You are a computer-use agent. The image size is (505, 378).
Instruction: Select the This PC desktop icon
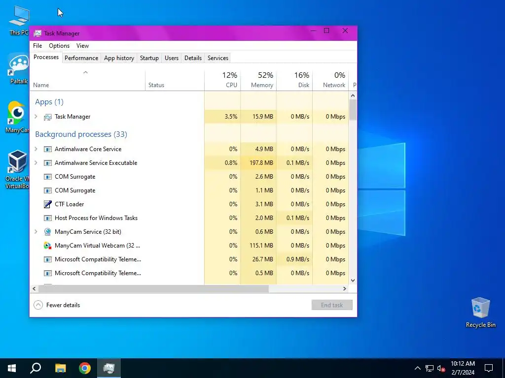point(19,20)
